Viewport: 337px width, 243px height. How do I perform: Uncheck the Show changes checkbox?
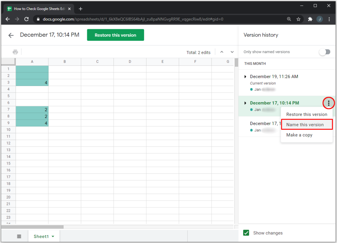246,233
